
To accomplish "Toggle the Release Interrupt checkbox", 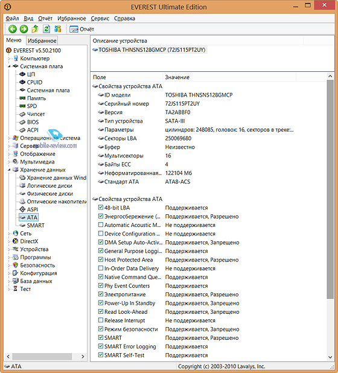I will (x=101, y=320).
